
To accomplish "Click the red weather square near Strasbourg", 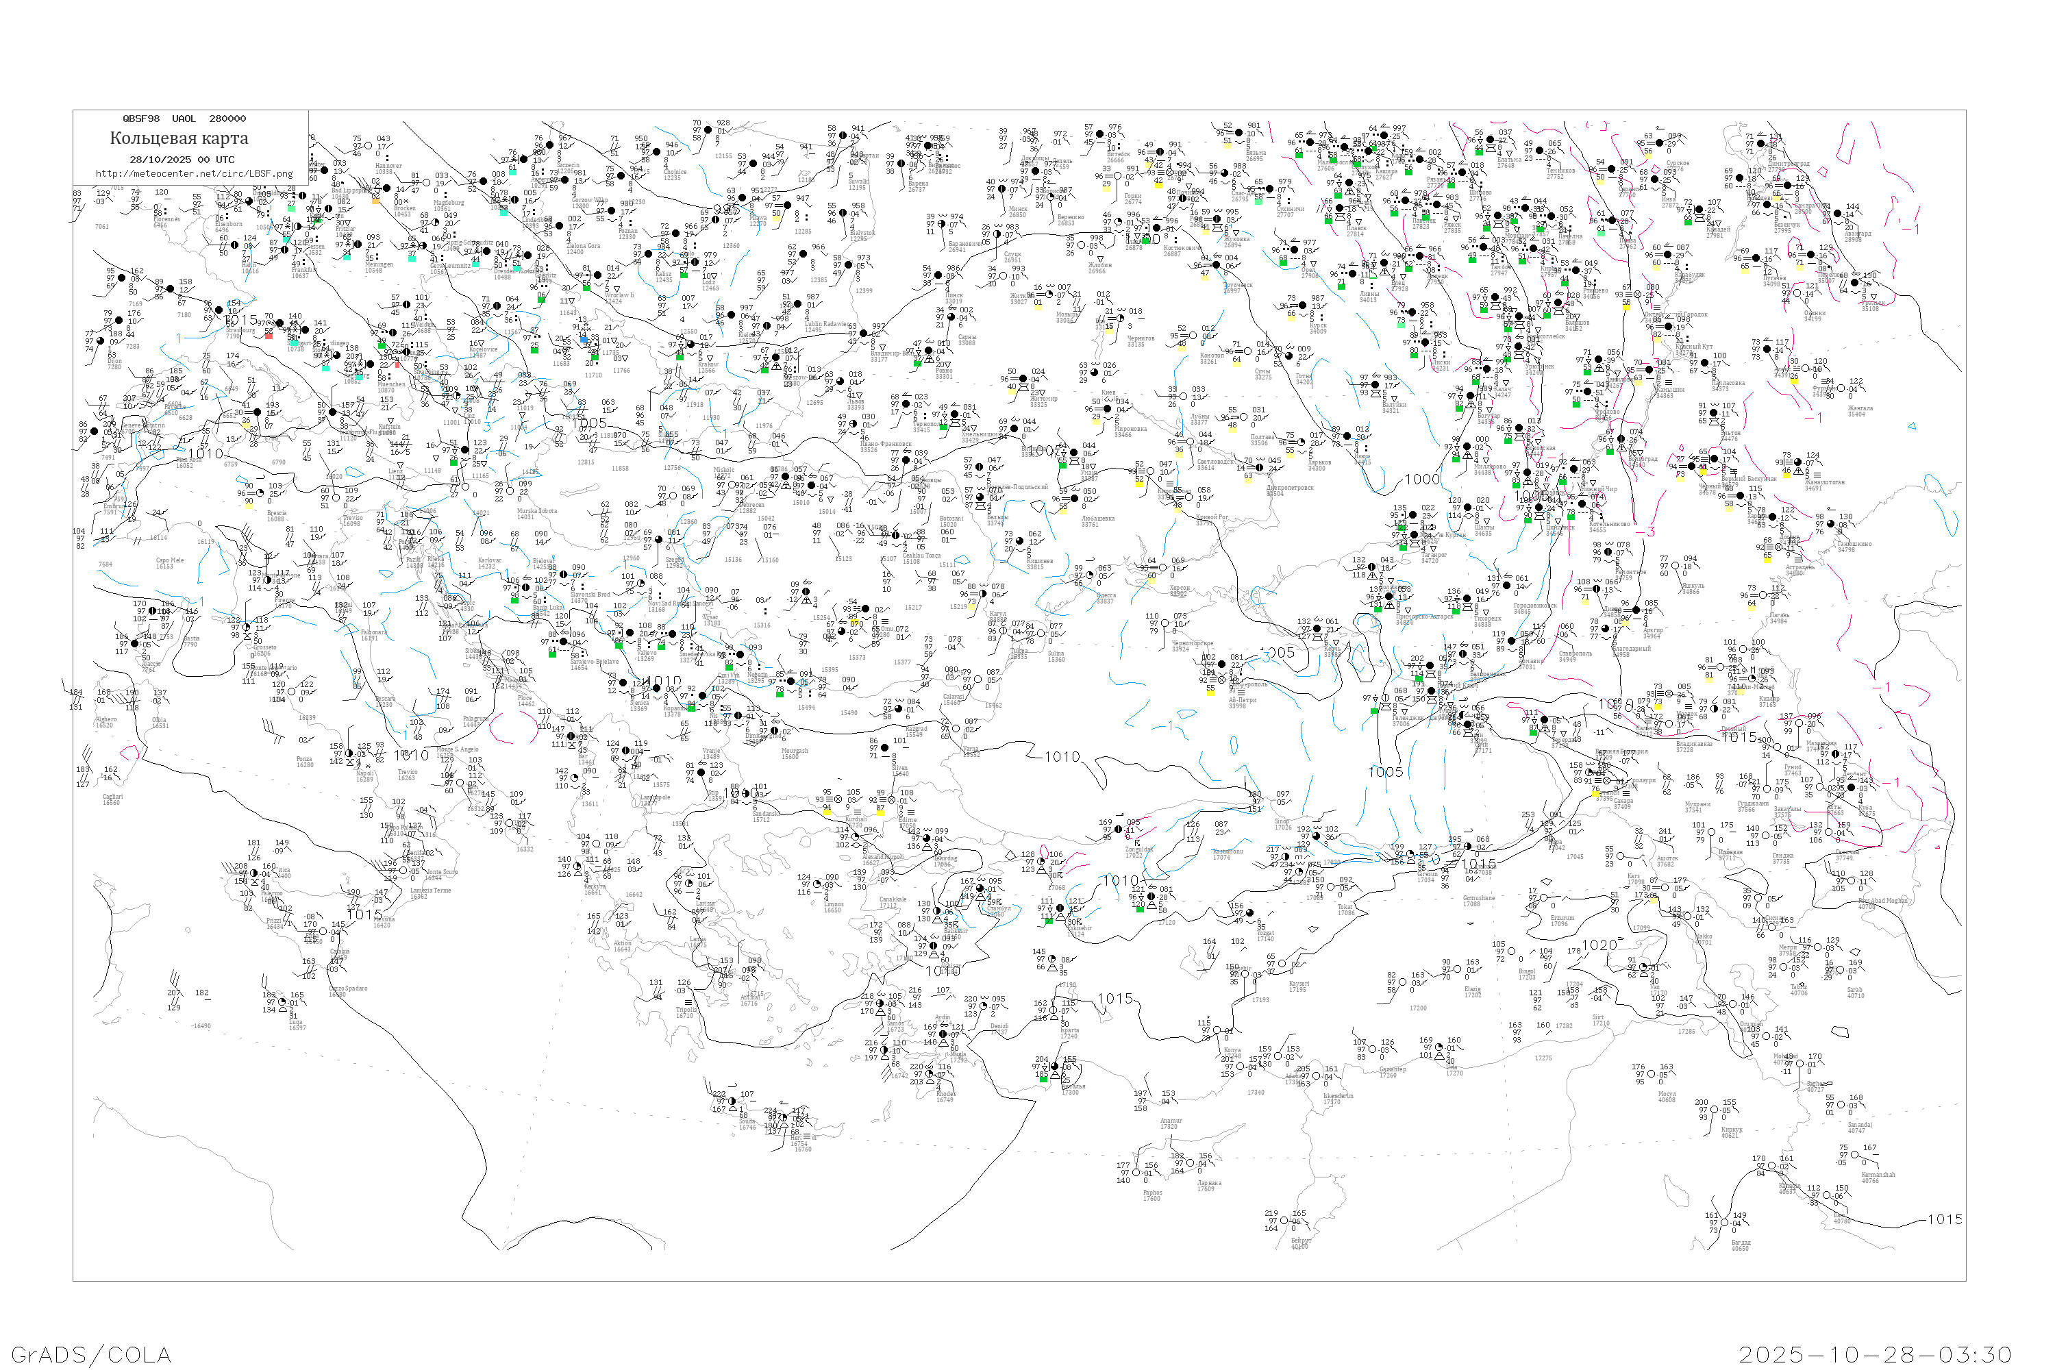I will point(269,335).
